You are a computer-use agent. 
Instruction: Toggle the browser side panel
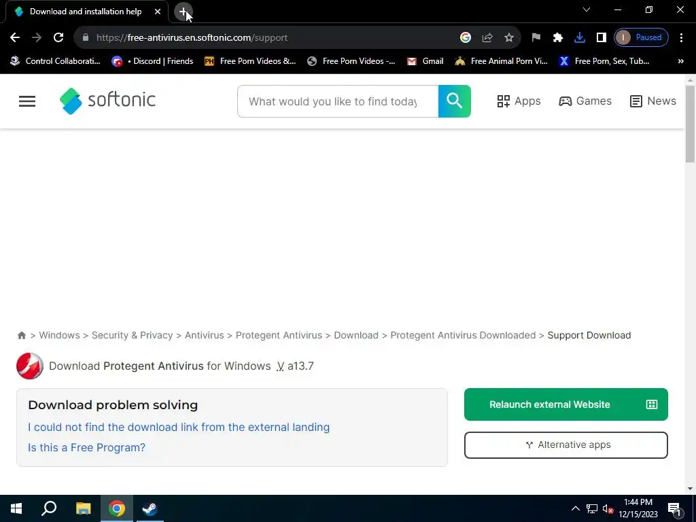tap(601, 37)
